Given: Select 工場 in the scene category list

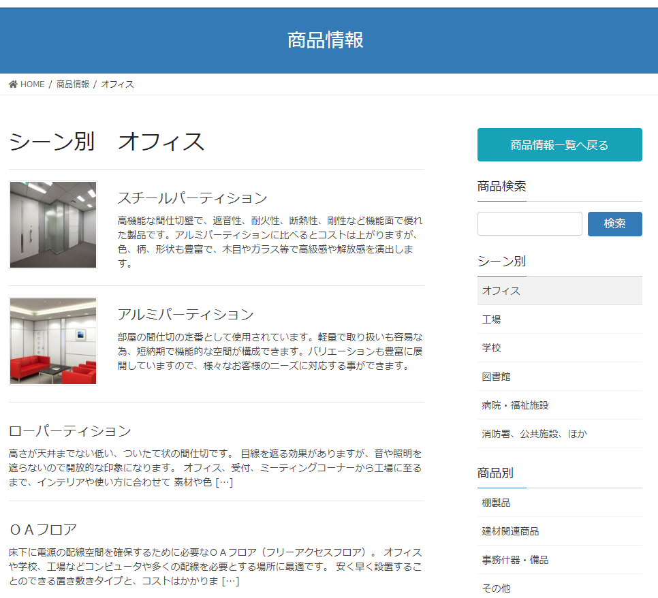Looking at the screenshot, I should coord(492,319).
